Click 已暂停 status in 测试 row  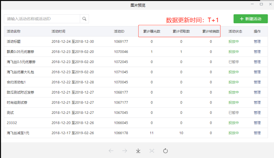(234, 113)
